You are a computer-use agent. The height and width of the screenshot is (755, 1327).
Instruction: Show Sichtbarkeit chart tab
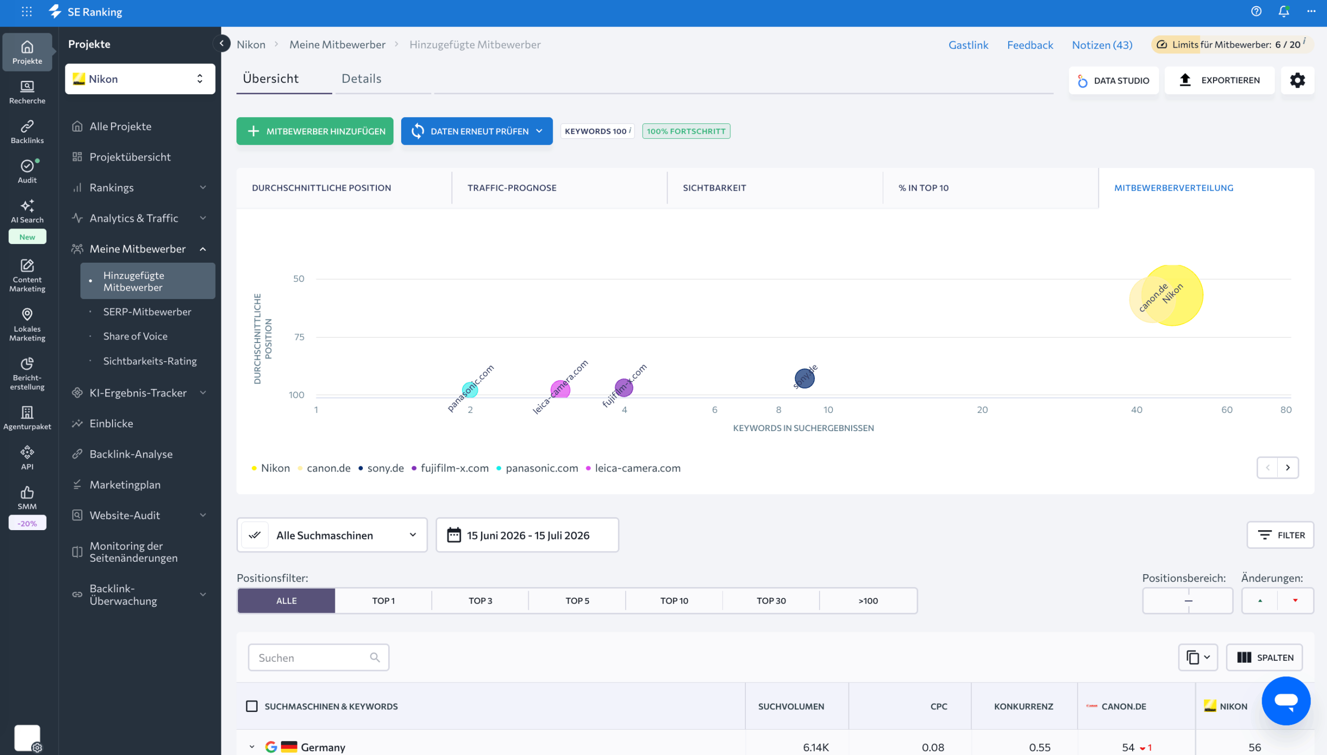click(x=775, y=188)
